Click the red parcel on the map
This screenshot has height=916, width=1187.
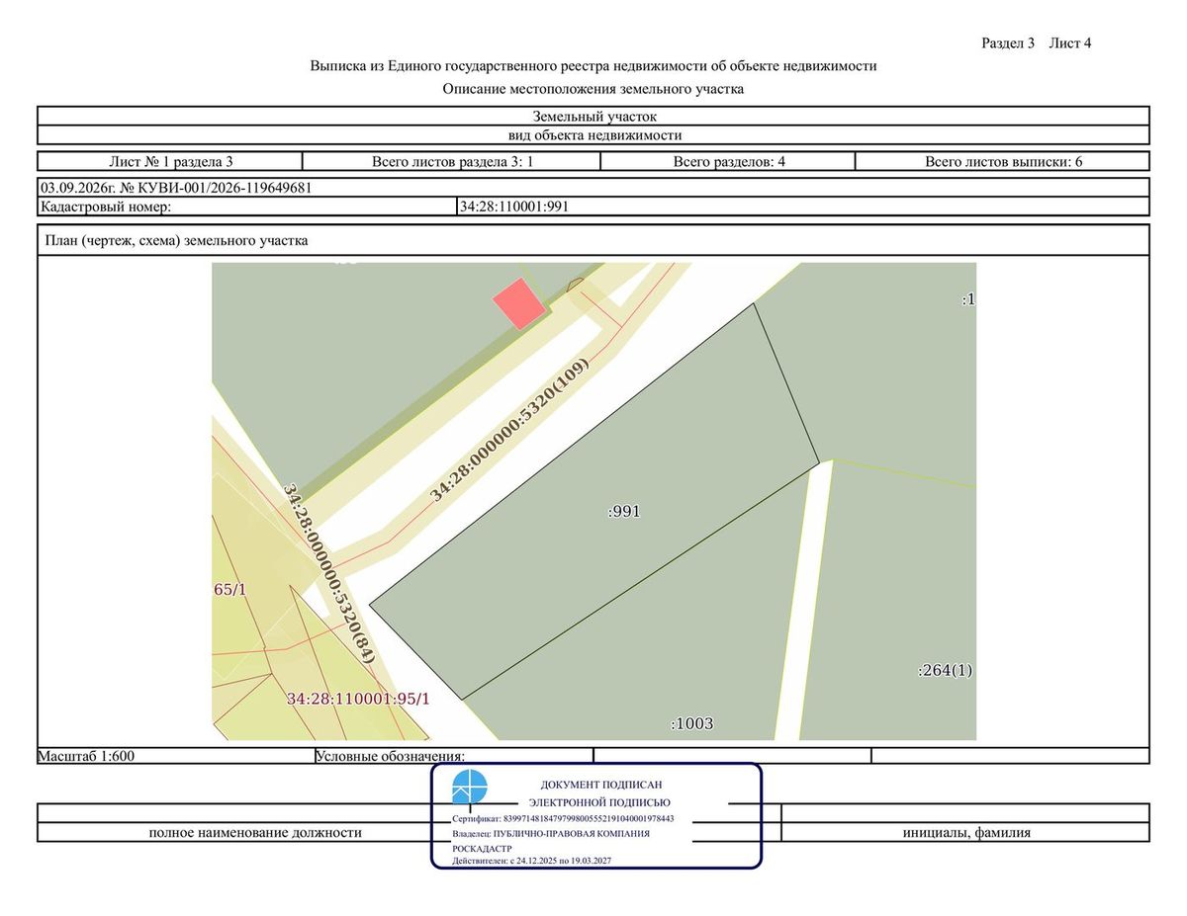pos(519,303)
